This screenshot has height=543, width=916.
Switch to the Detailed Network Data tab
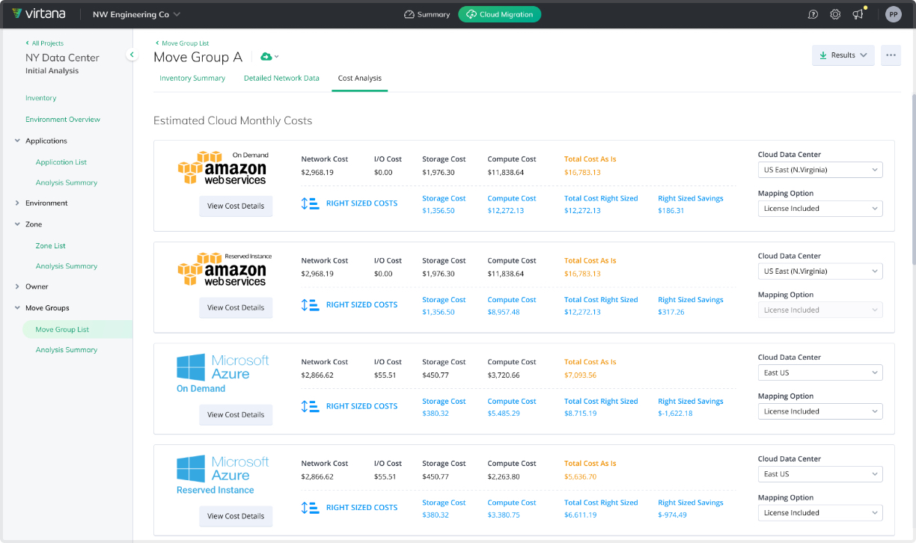click(281, 79)
